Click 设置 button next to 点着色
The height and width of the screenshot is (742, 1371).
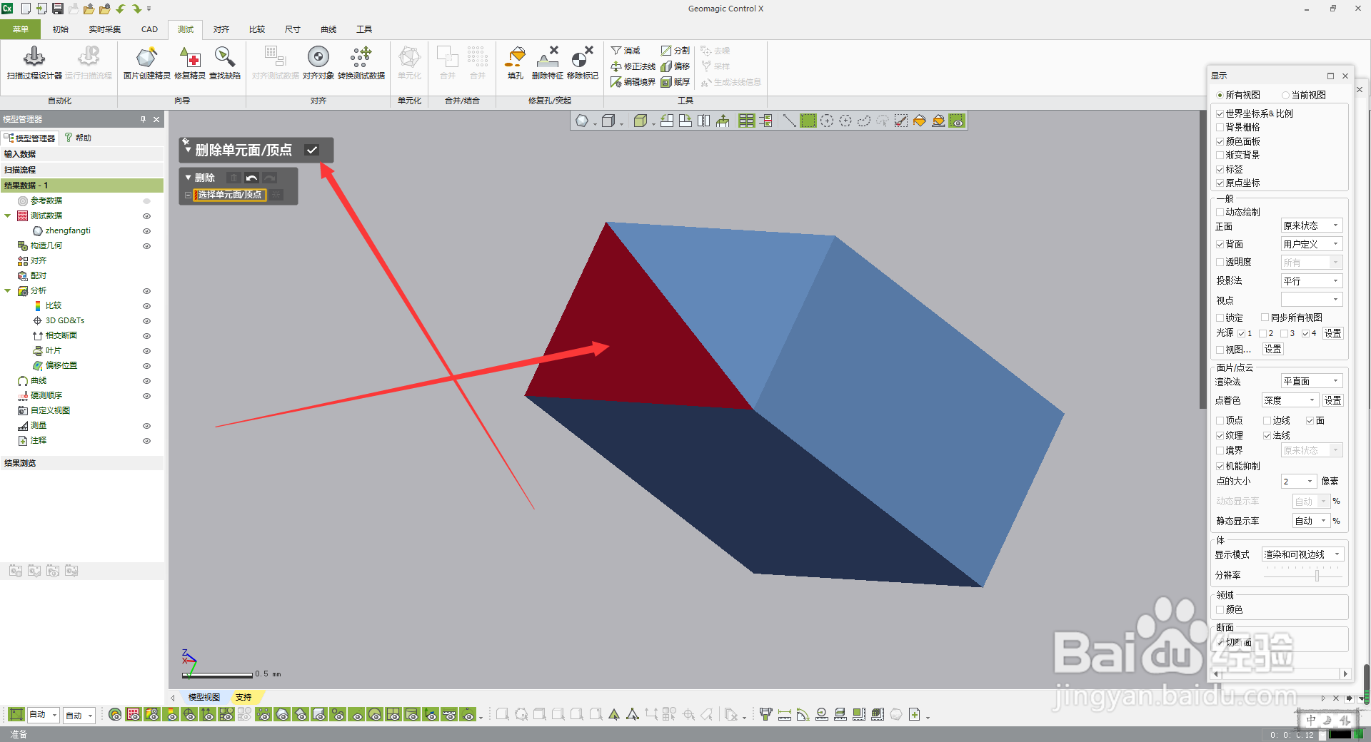[x=1332, y=400]
